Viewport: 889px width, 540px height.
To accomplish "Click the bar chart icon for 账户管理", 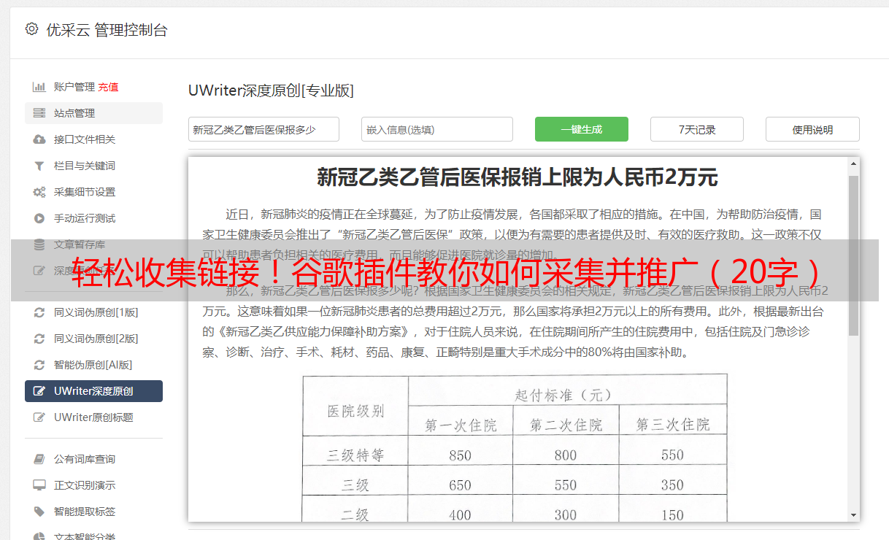I will [39, 87].
